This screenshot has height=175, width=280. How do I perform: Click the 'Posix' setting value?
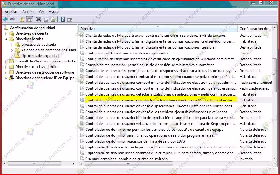[244, 53]
